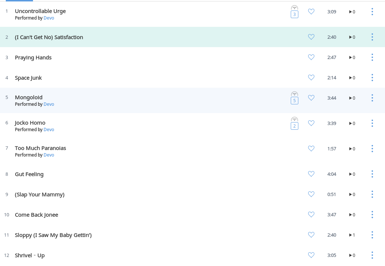Open three-dot menu for Satisfaction track
Image resolution: width=385 pixels, height=266 pixels.
[x=372, y=37]
